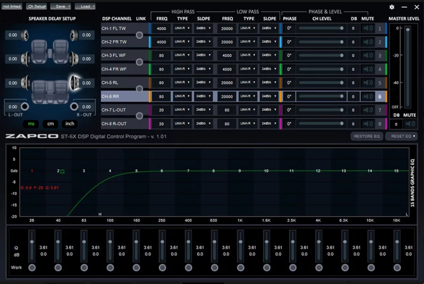Toggle link between CH-7 and CH-8 outputs
Viewport: 424px width, 284px height.
pyautogui.click(x=139, y=117)
